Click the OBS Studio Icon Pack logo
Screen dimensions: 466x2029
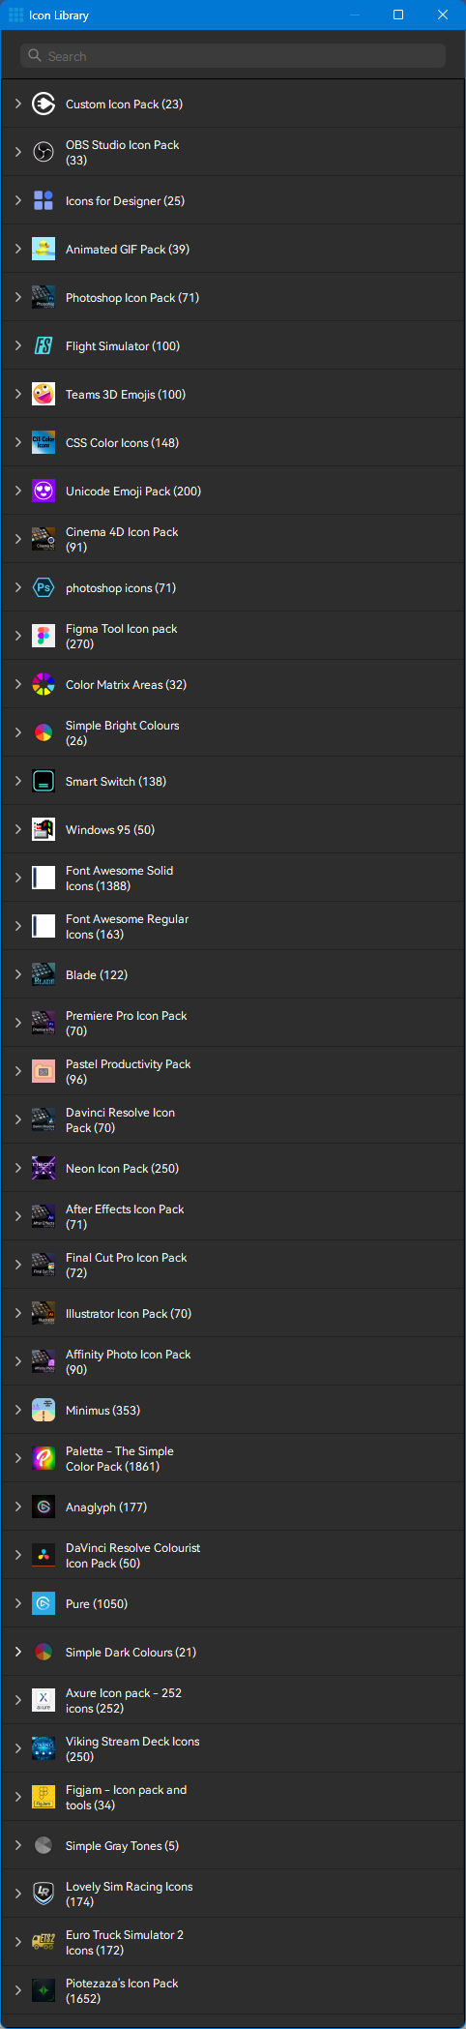pyautogui.click(x=44, y=152)
